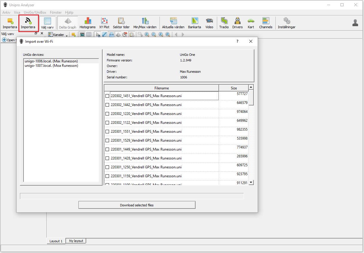Open the XY Plot view
Screen dimensions: 364x253
(104, 23)
